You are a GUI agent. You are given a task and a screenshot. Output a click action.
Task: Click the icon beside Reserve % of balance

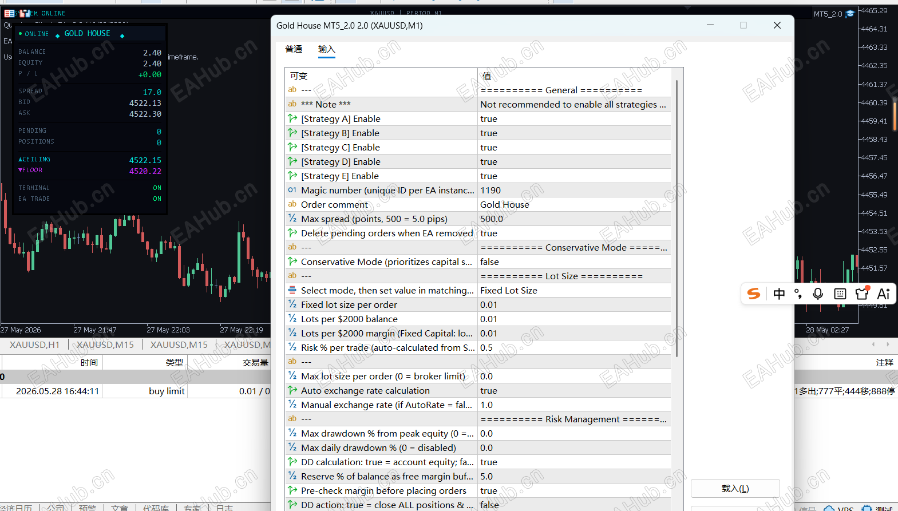click(x=292, y=476)
